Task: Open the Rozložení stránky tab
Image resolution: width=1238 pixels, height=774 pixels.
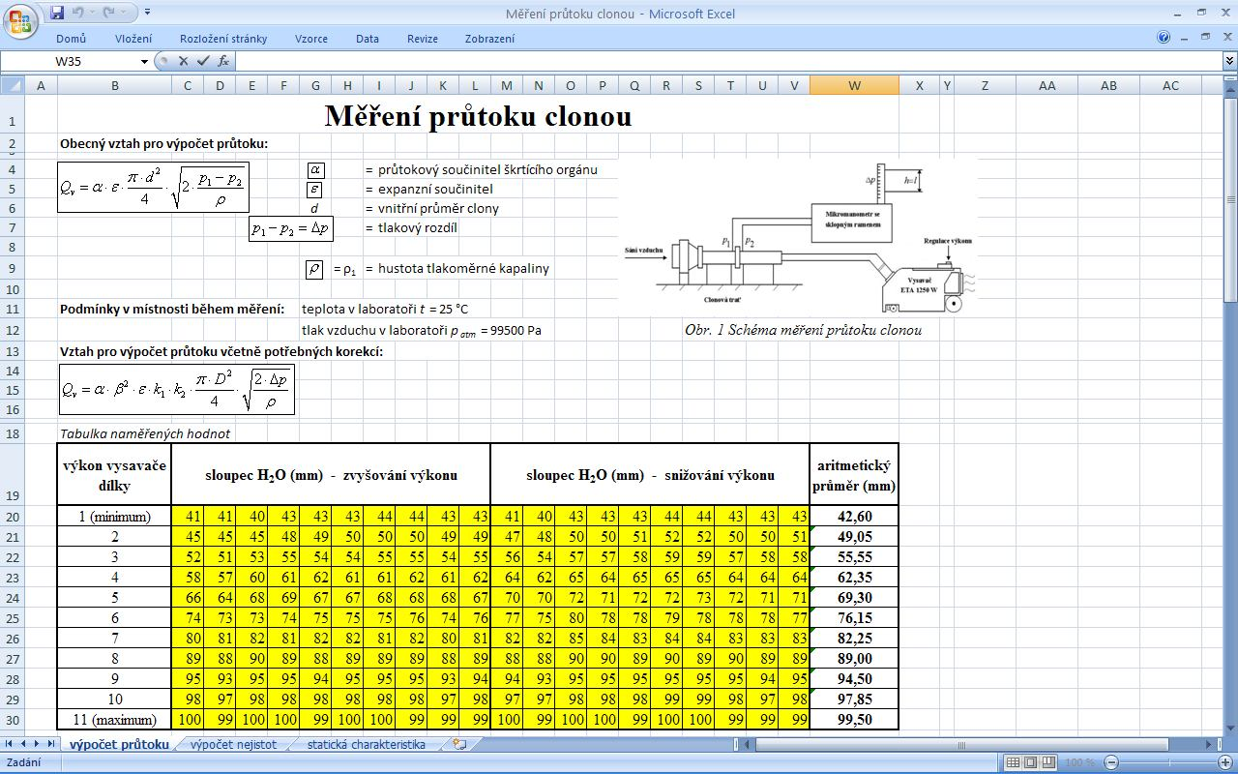Action: [223, 39]
